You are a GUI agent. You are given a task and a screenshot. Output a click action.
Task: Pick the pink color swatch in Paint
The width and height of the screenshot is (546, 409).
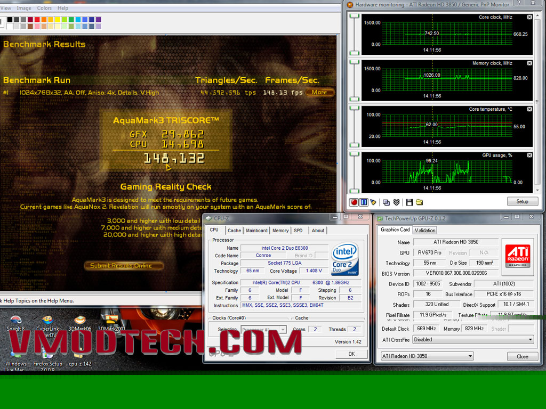(x=37, y=27)
